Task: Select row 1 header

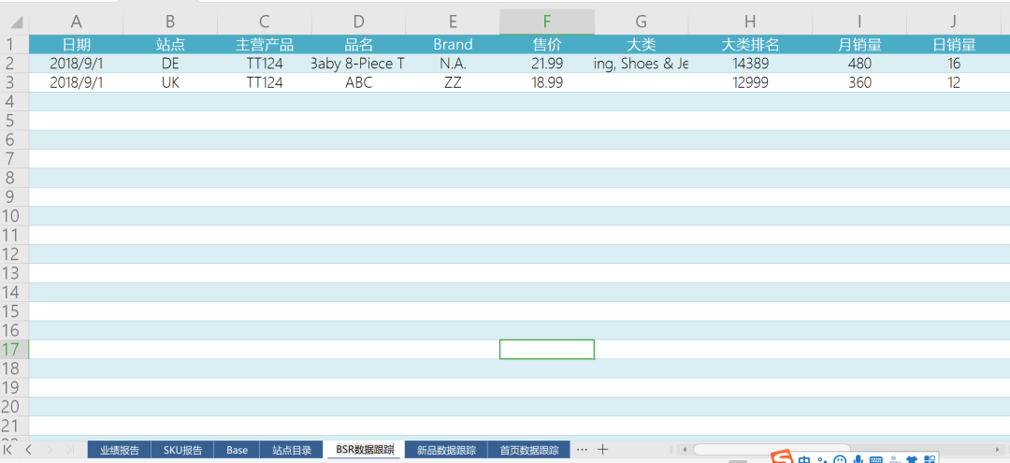Action: (x=14, y=45)
